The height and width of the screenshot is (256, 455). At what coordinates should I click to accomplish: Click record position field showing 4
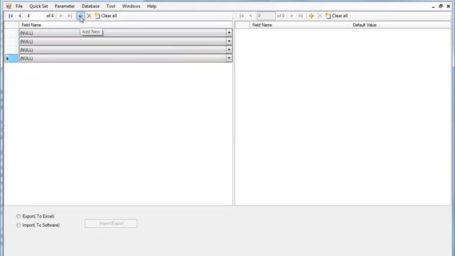(35, 16)
